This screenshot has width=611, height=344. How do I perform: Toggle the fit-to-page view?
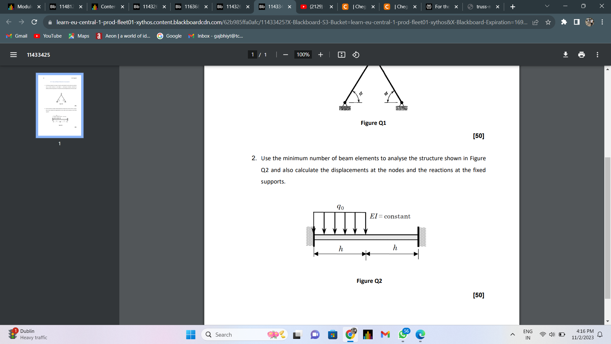(341, 54)
